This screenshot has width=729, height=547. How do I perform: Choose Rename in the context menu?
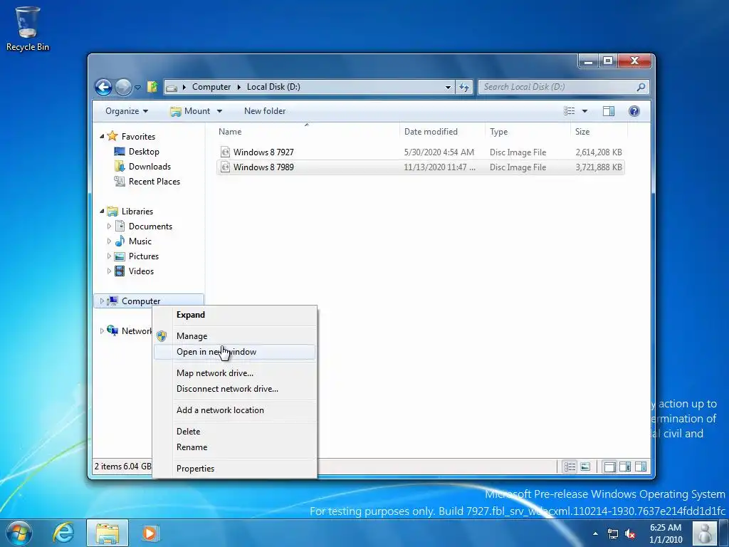click(x=235, y=447)
